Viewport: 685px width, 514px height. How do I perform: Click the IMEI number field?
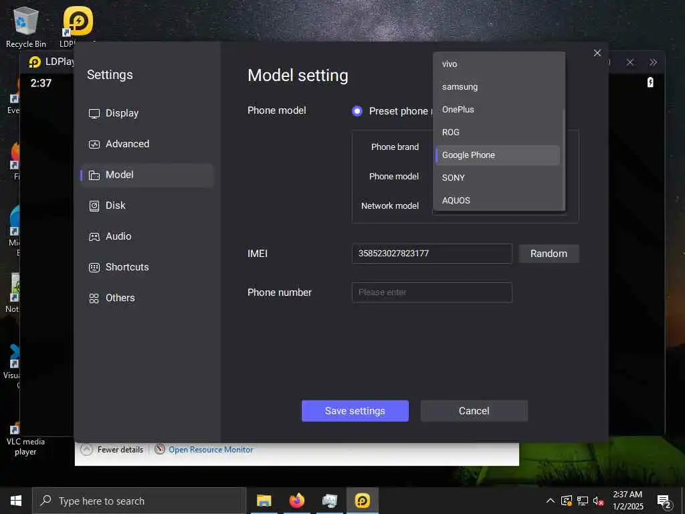tap(431, 254)
